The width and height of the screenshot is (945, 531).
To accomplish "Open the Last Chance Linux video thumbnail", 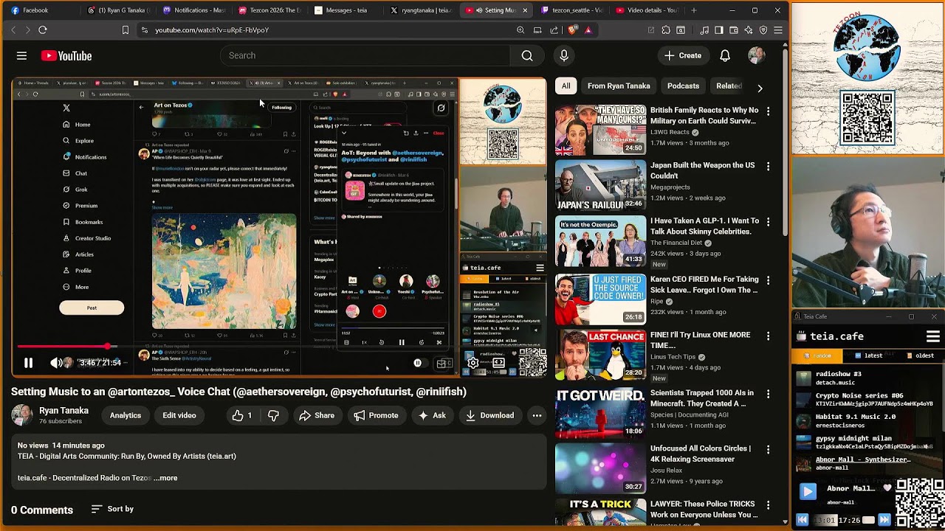I will click(600, 355).
